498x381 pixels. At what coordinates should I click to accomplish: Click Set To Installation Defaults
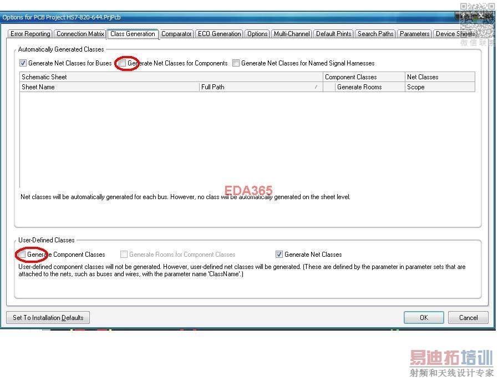click(48, 317)
